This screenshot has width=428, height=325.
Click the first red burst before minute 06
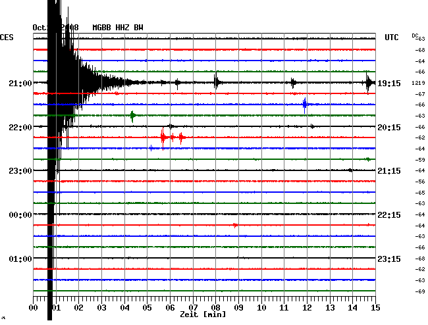163,137
